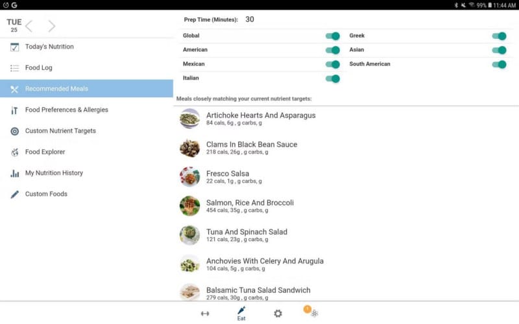The width and height of the screenshot is (519, 324).
Task: Edit the Prep Time minutes value
Action: pos(250,19)
